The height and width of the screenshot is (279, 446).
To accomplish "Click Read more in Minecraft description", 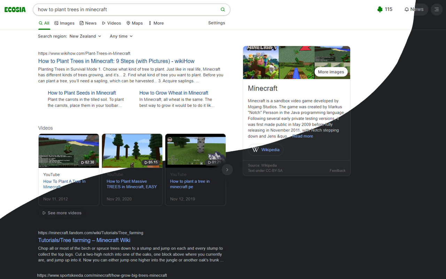I will coord(302,136).
